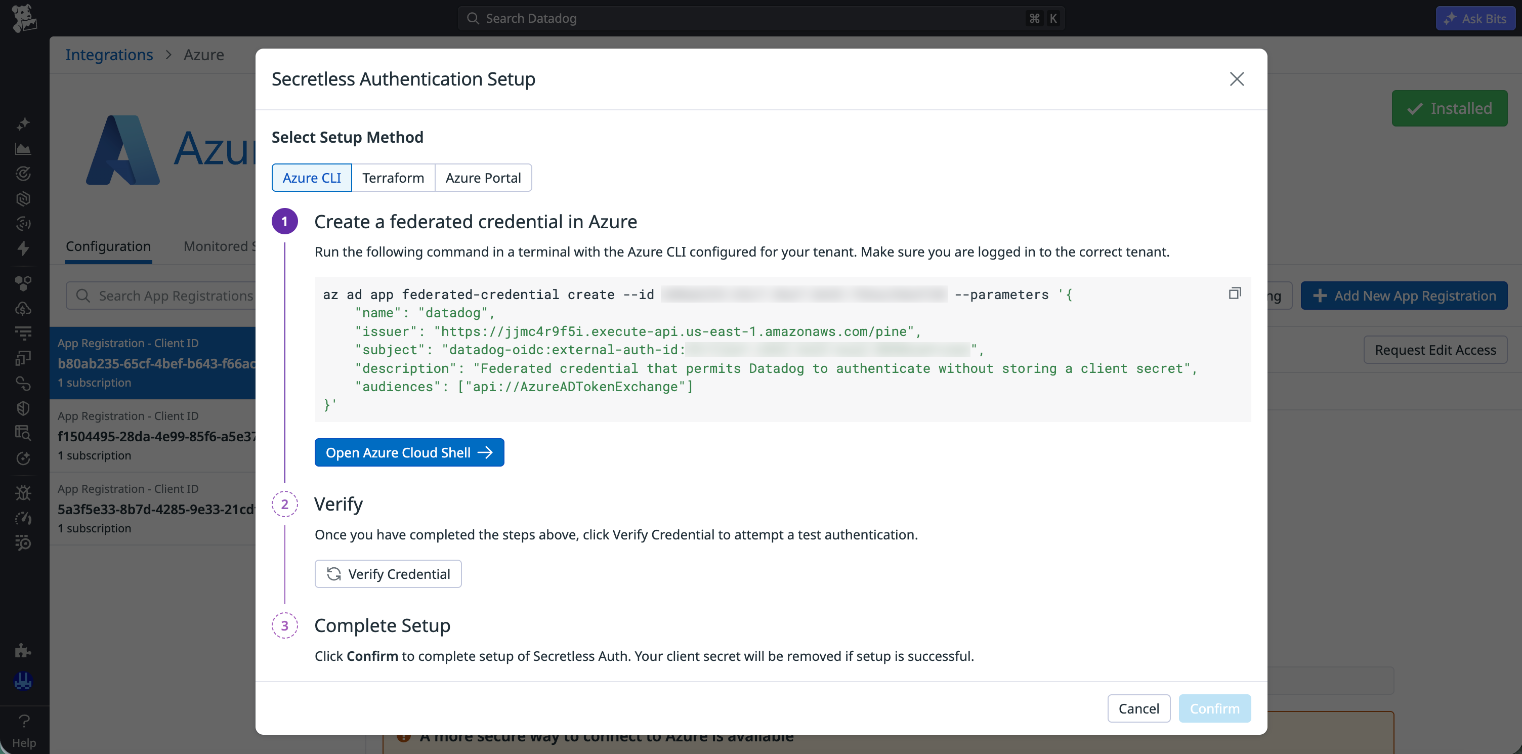Open the hexagon cluster Infrastructure sidebar icon
This screenshot has width=1522, height=754.
pyautogui.click(x=23, y=284)
